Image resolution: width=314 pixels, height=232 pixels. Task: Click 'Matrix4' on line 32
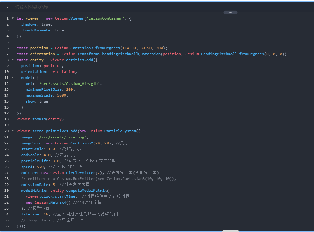tap(58, 202)
